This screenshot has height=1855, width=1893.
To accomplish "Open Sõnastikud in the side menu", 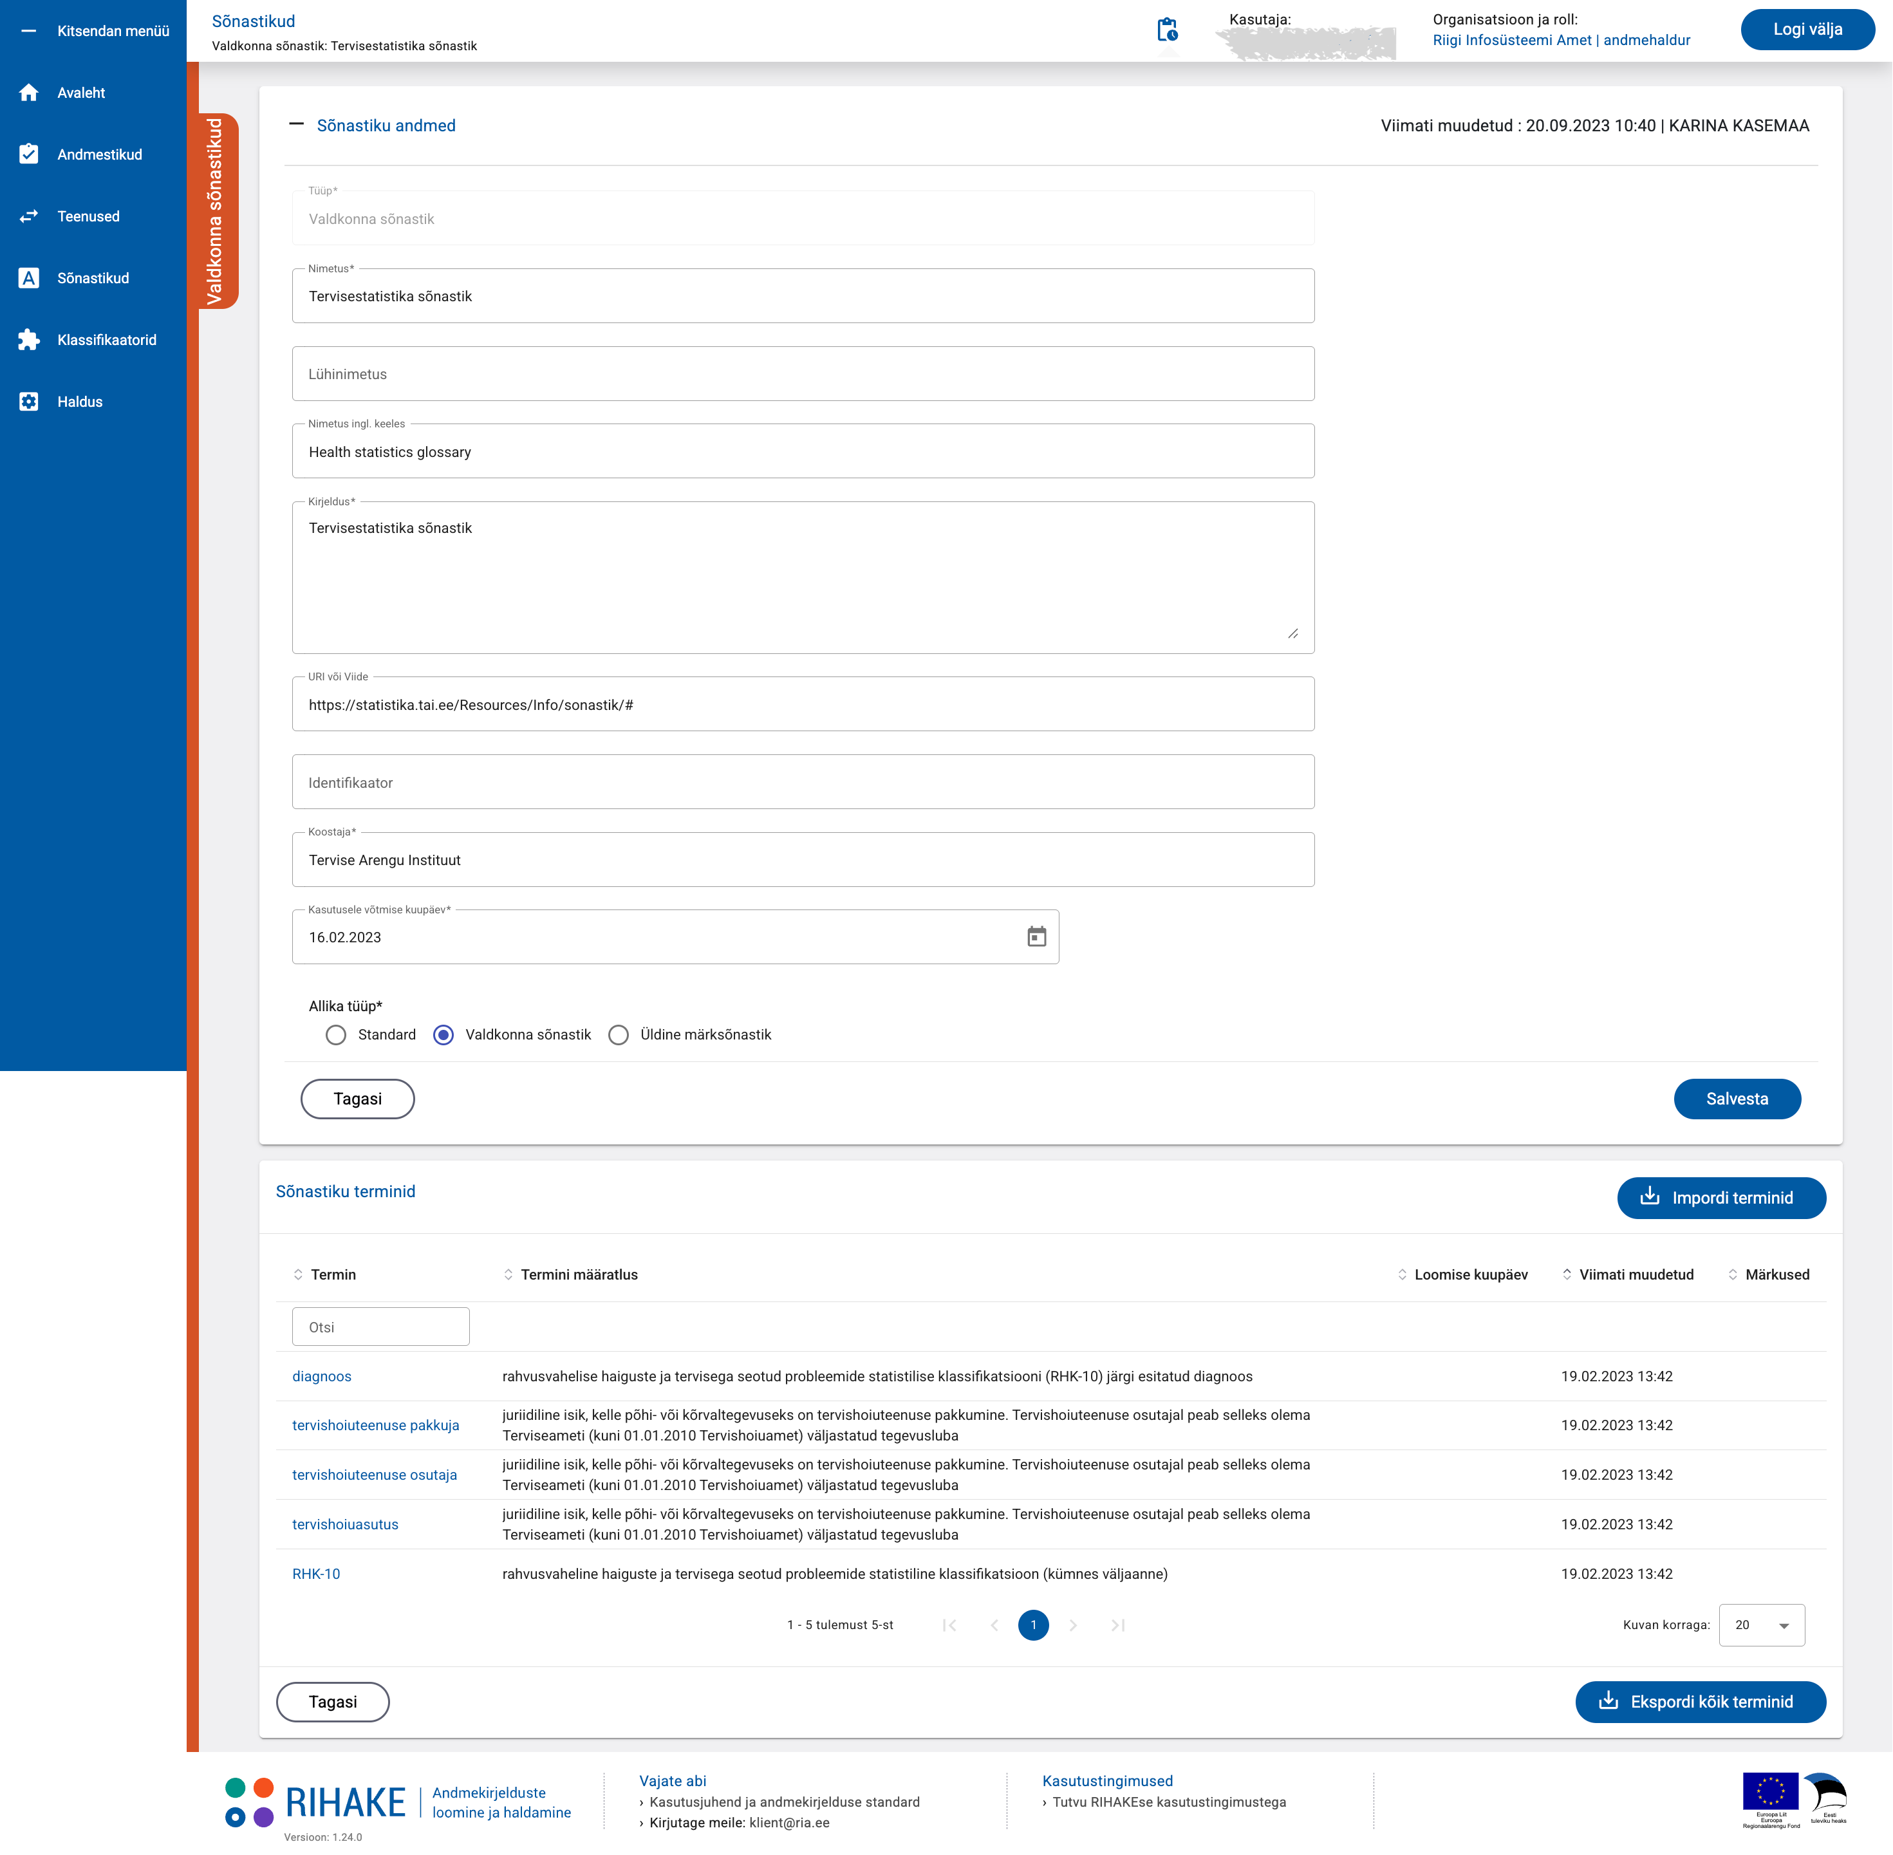I will [x=93, y=279].
